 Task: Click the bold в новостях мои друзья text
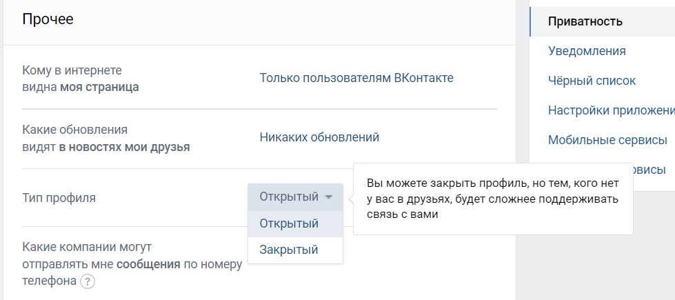[124, 147]
